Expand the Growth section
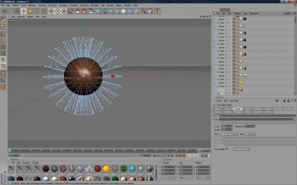This screenshot has height=185, width=297. (255, 138)
